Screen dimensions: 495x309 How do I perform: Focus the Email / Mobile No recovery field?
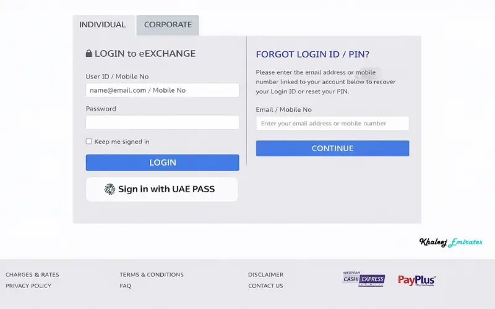click(x=332, y=123)
